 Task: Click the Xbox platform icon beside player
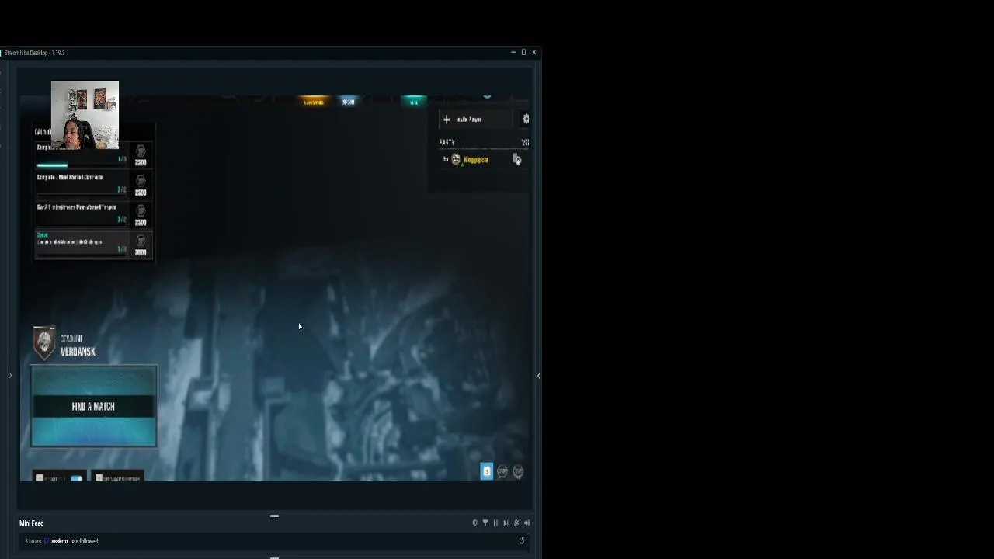click(517, 159)
